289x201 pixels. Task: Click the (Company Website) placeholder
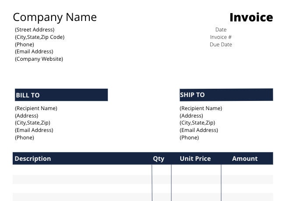(x=39, y=59)
